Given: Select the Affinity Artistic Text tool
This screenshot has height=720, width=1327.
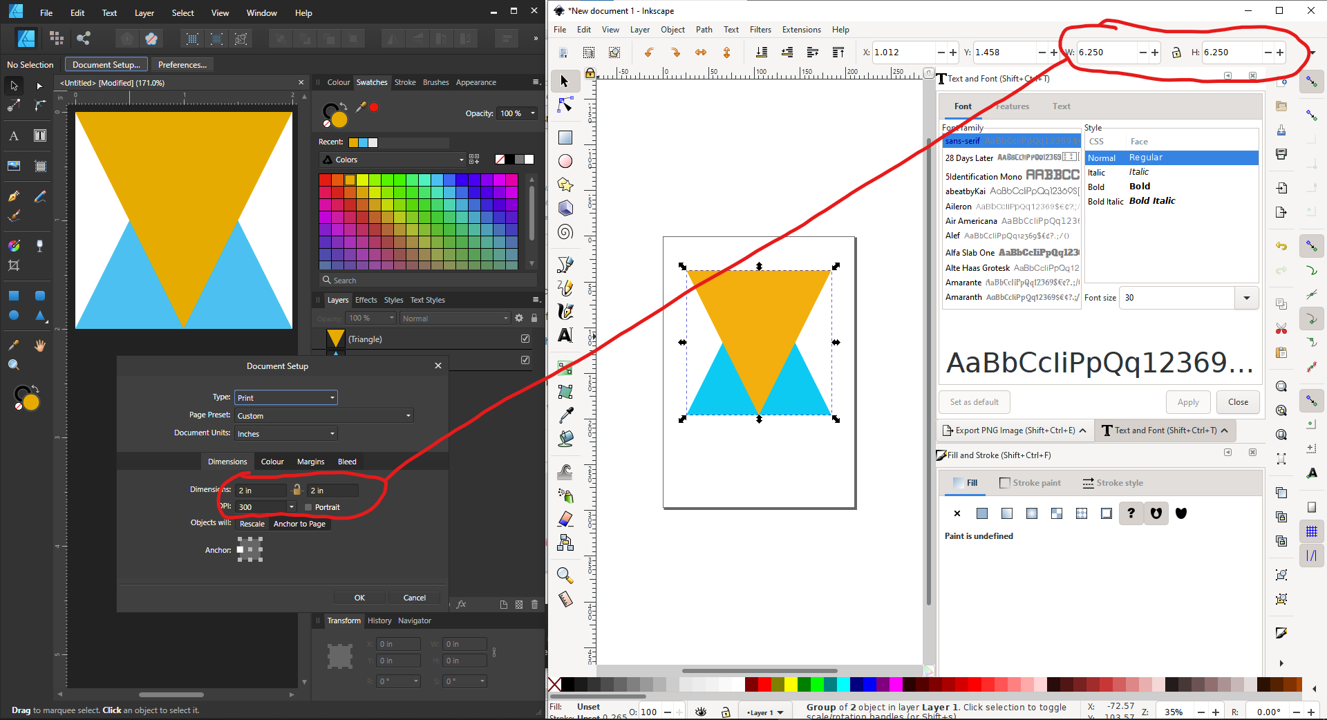Looking at the screenshot, I should click(14, 135).
